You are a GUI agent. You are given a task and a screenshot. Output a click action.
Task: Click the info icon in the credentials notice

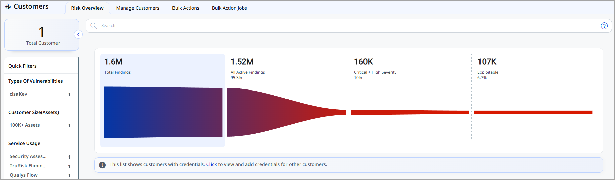coord(102,165)
